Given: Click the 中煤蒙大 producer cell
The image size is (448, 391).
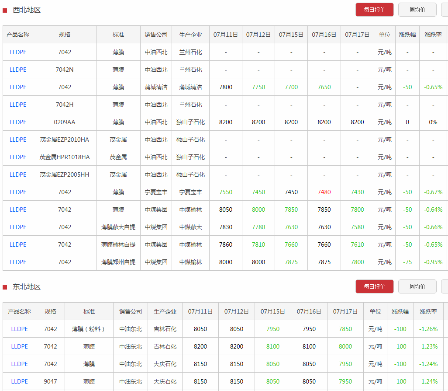Looking at the screenshot, I should 190,227.
